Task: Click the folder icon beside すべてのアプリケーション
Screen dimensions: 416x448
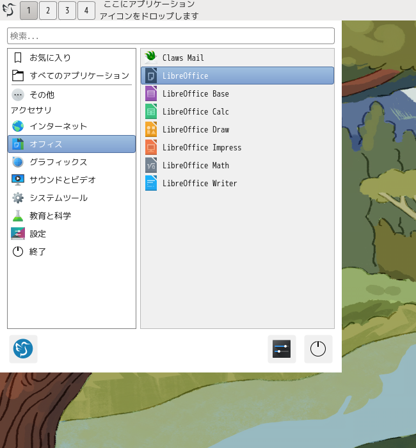Action: coord(18,76)
